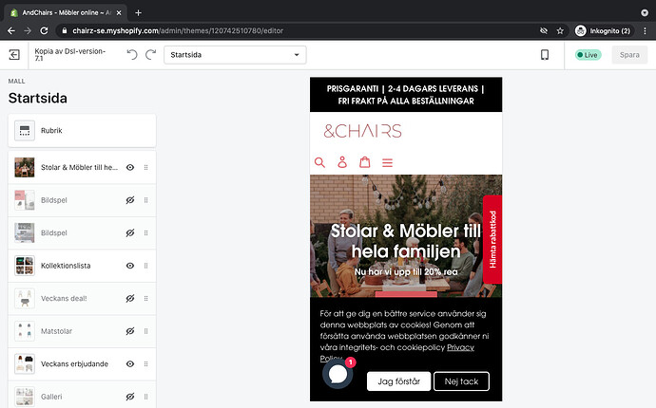
Task: Click the exit editor back icon
Action: click(x=14, y=55)
